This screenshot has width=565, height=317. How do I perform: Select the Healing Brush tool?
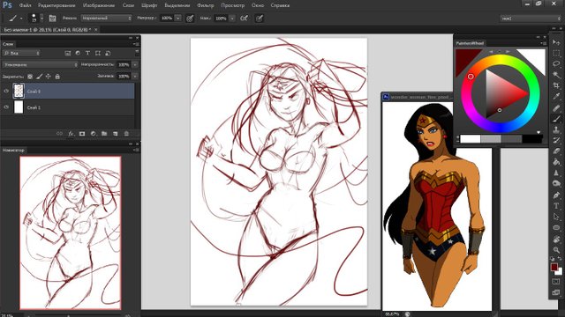coord(556,107)
